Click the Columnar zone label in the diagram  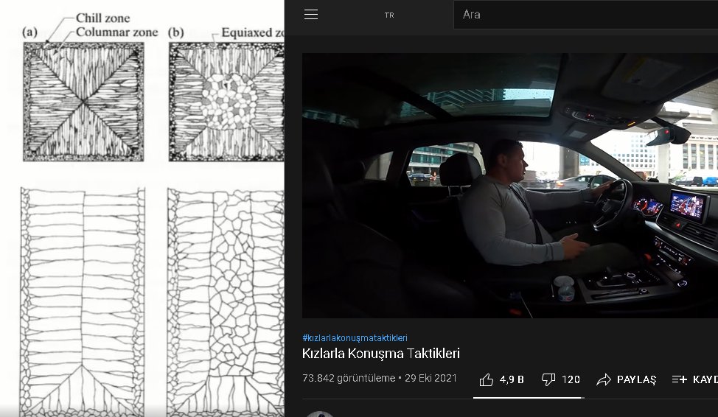click(x=116, y=32)
